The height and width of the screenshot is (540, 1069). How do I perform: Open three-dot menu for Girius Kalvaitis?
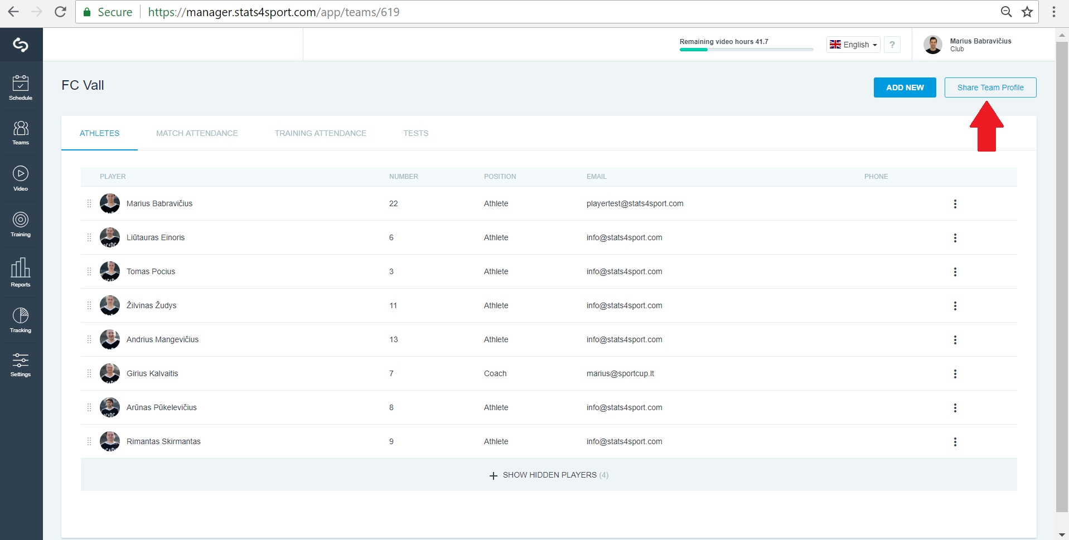coord(955,374)
